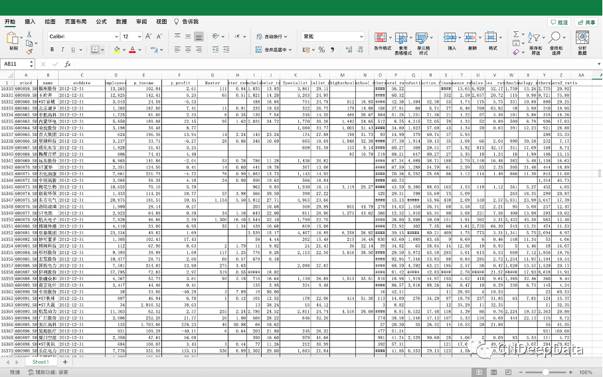
Task: Apply comma style number format
Action: click(333, 50)
